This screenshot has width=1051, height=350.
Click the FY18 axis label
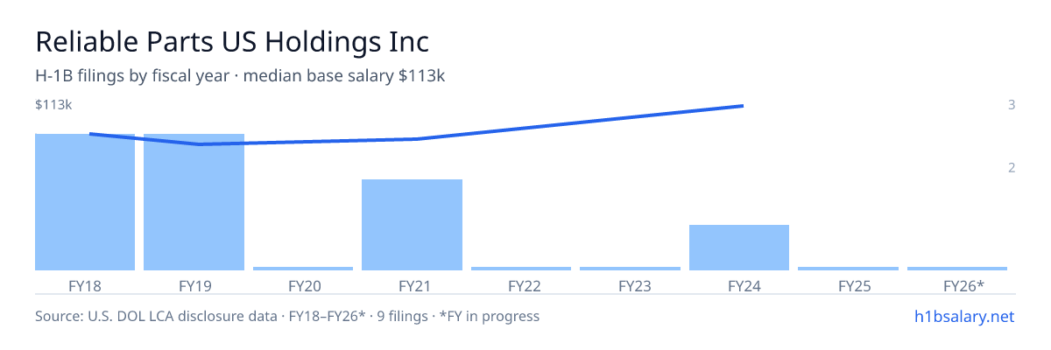tap(85, 285)
